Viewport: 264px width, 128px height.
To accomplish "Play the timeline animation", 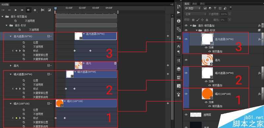I will click(x=16, y=10).
